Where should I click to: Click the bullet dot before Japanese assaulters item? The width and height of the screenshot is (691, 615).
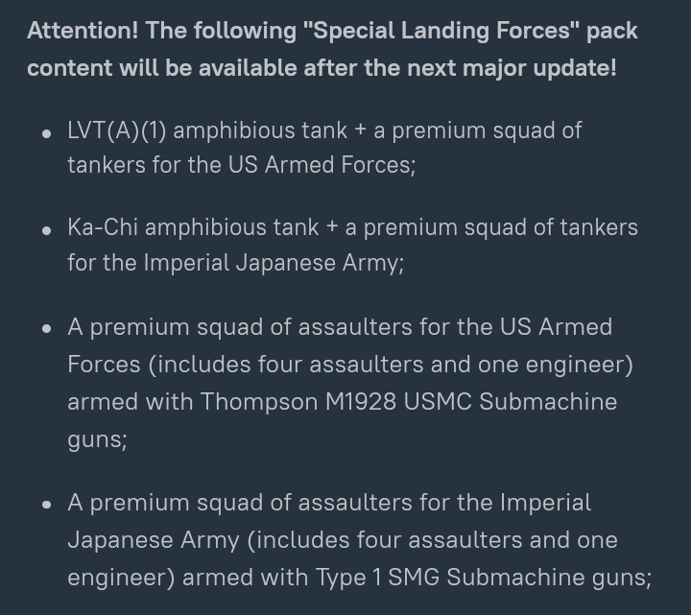(x=47, y=505)
